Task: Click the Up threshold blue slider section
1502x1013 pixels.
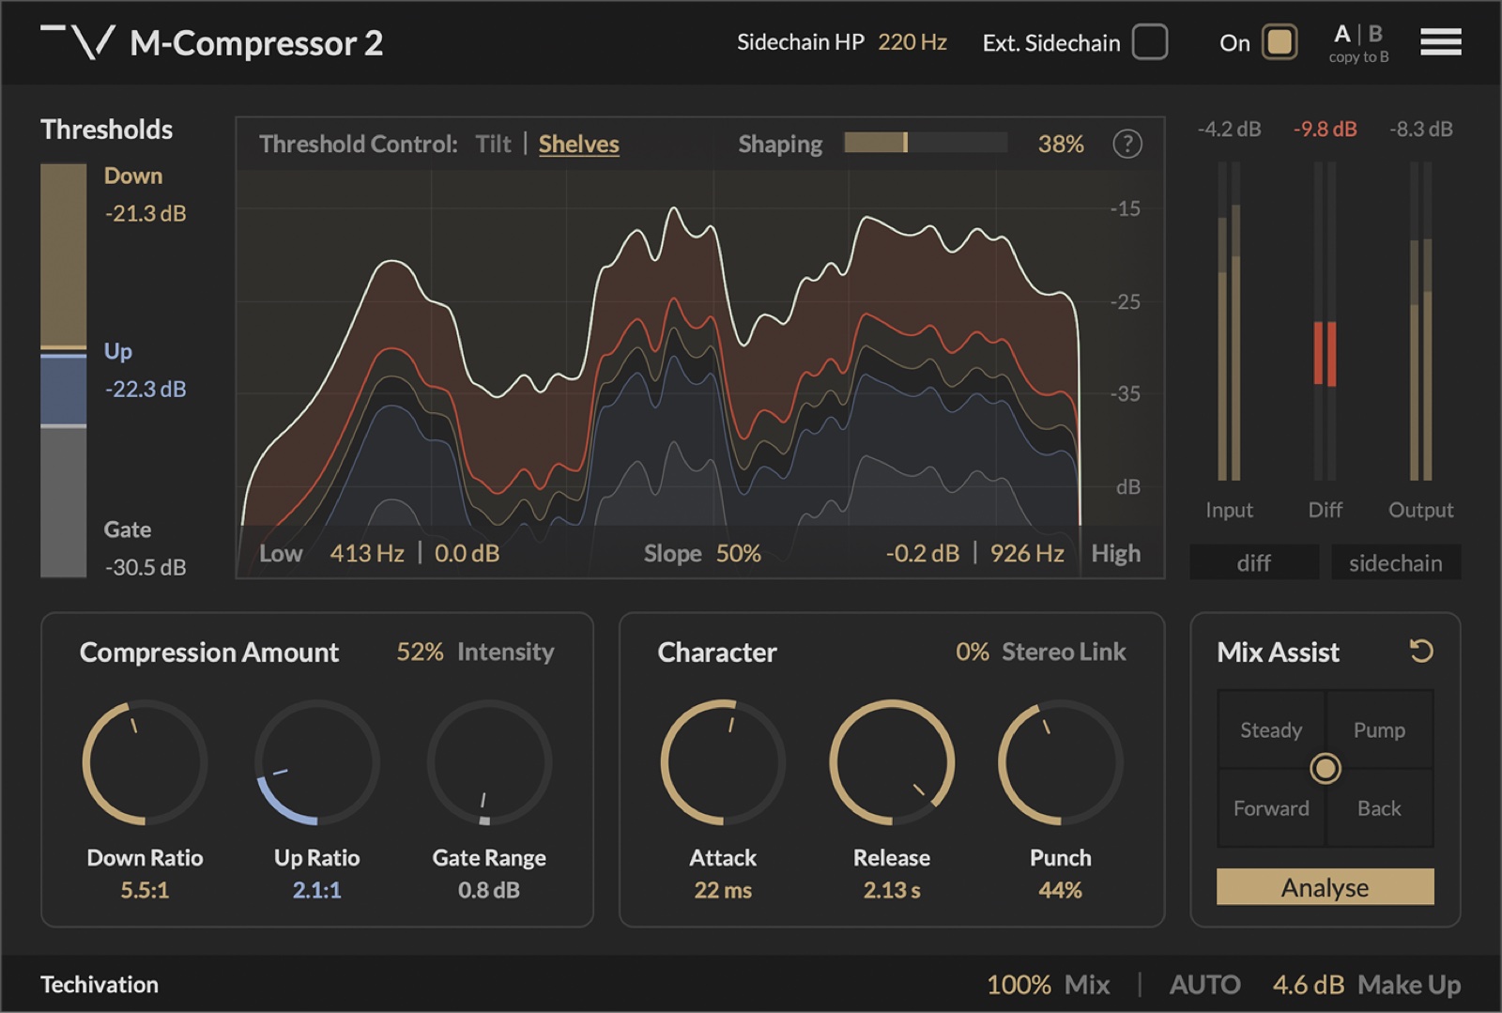Action: coord(63,390)
